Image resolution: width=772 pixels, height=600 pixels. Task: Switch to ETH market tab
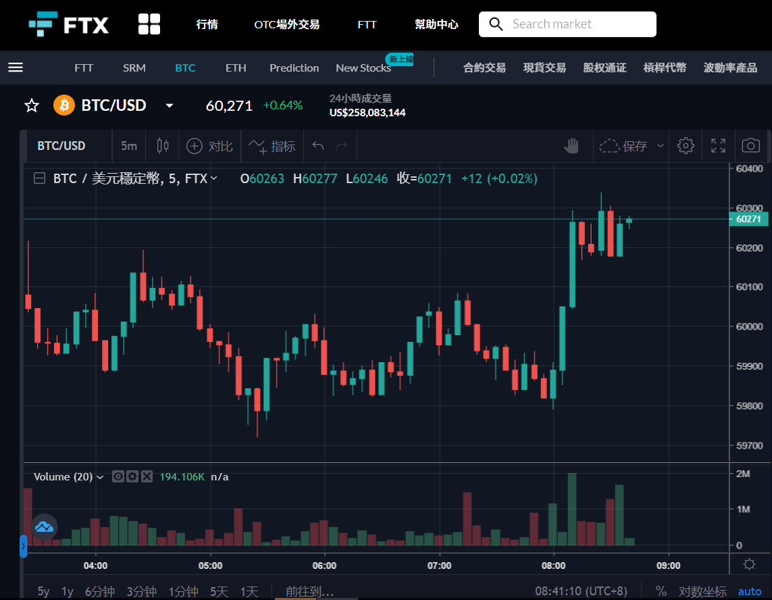236,68
